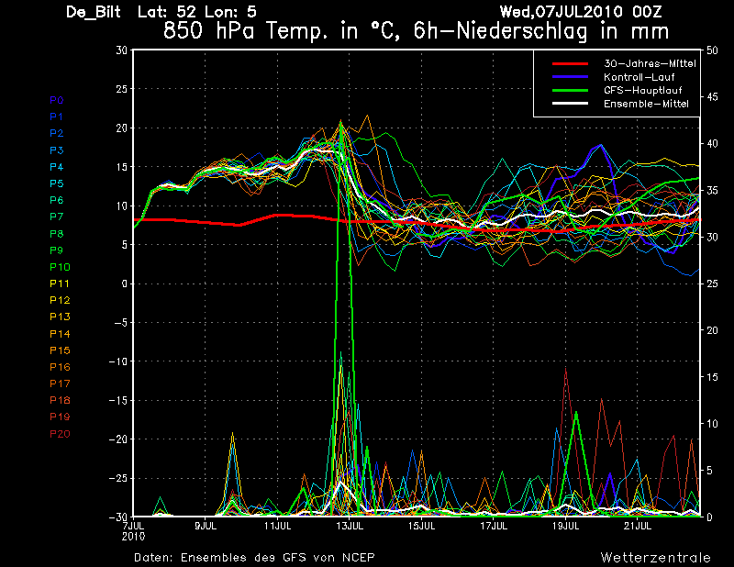Click the P17 ensemble label
This screenshot has width=734, height=567.
60,384
